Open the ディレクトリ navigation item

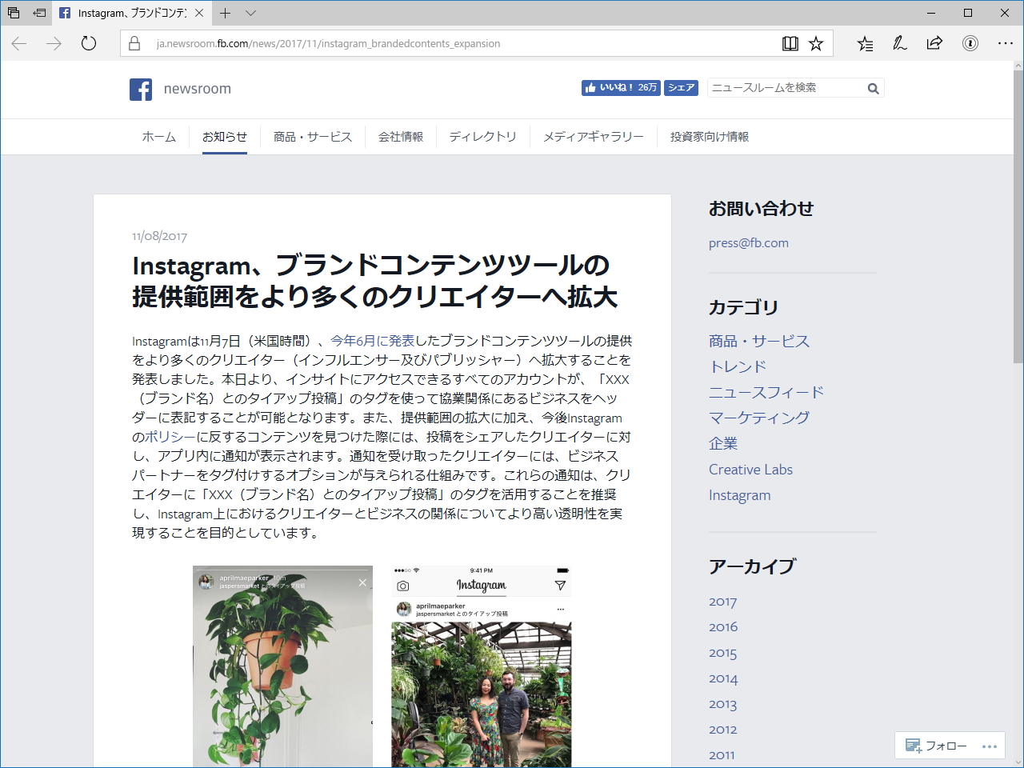[x=483, y=137]
